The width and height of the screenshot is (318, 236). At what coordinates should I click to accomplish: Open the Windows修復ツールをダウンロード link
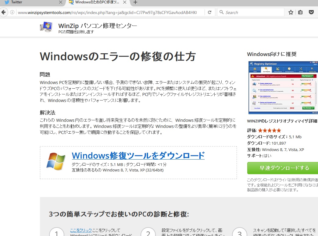pos(138,156)
